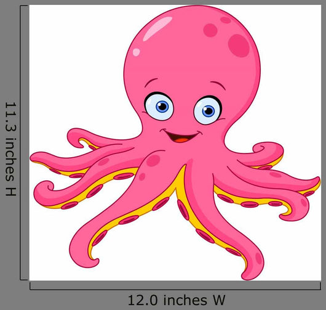Click the medium dark spot at top of head
This screenshot has height=310, width=326.
click(x=210, y=30)
